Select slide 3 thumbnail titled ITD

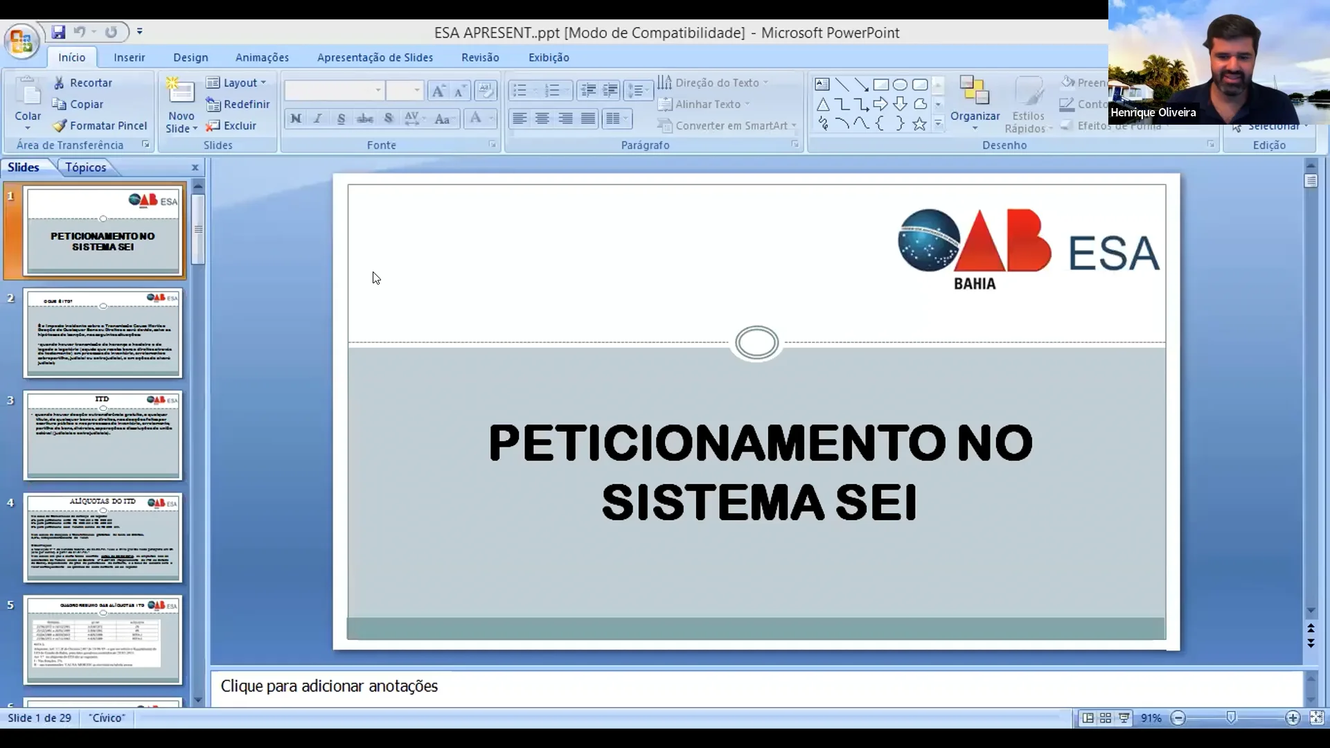(103, 436)
